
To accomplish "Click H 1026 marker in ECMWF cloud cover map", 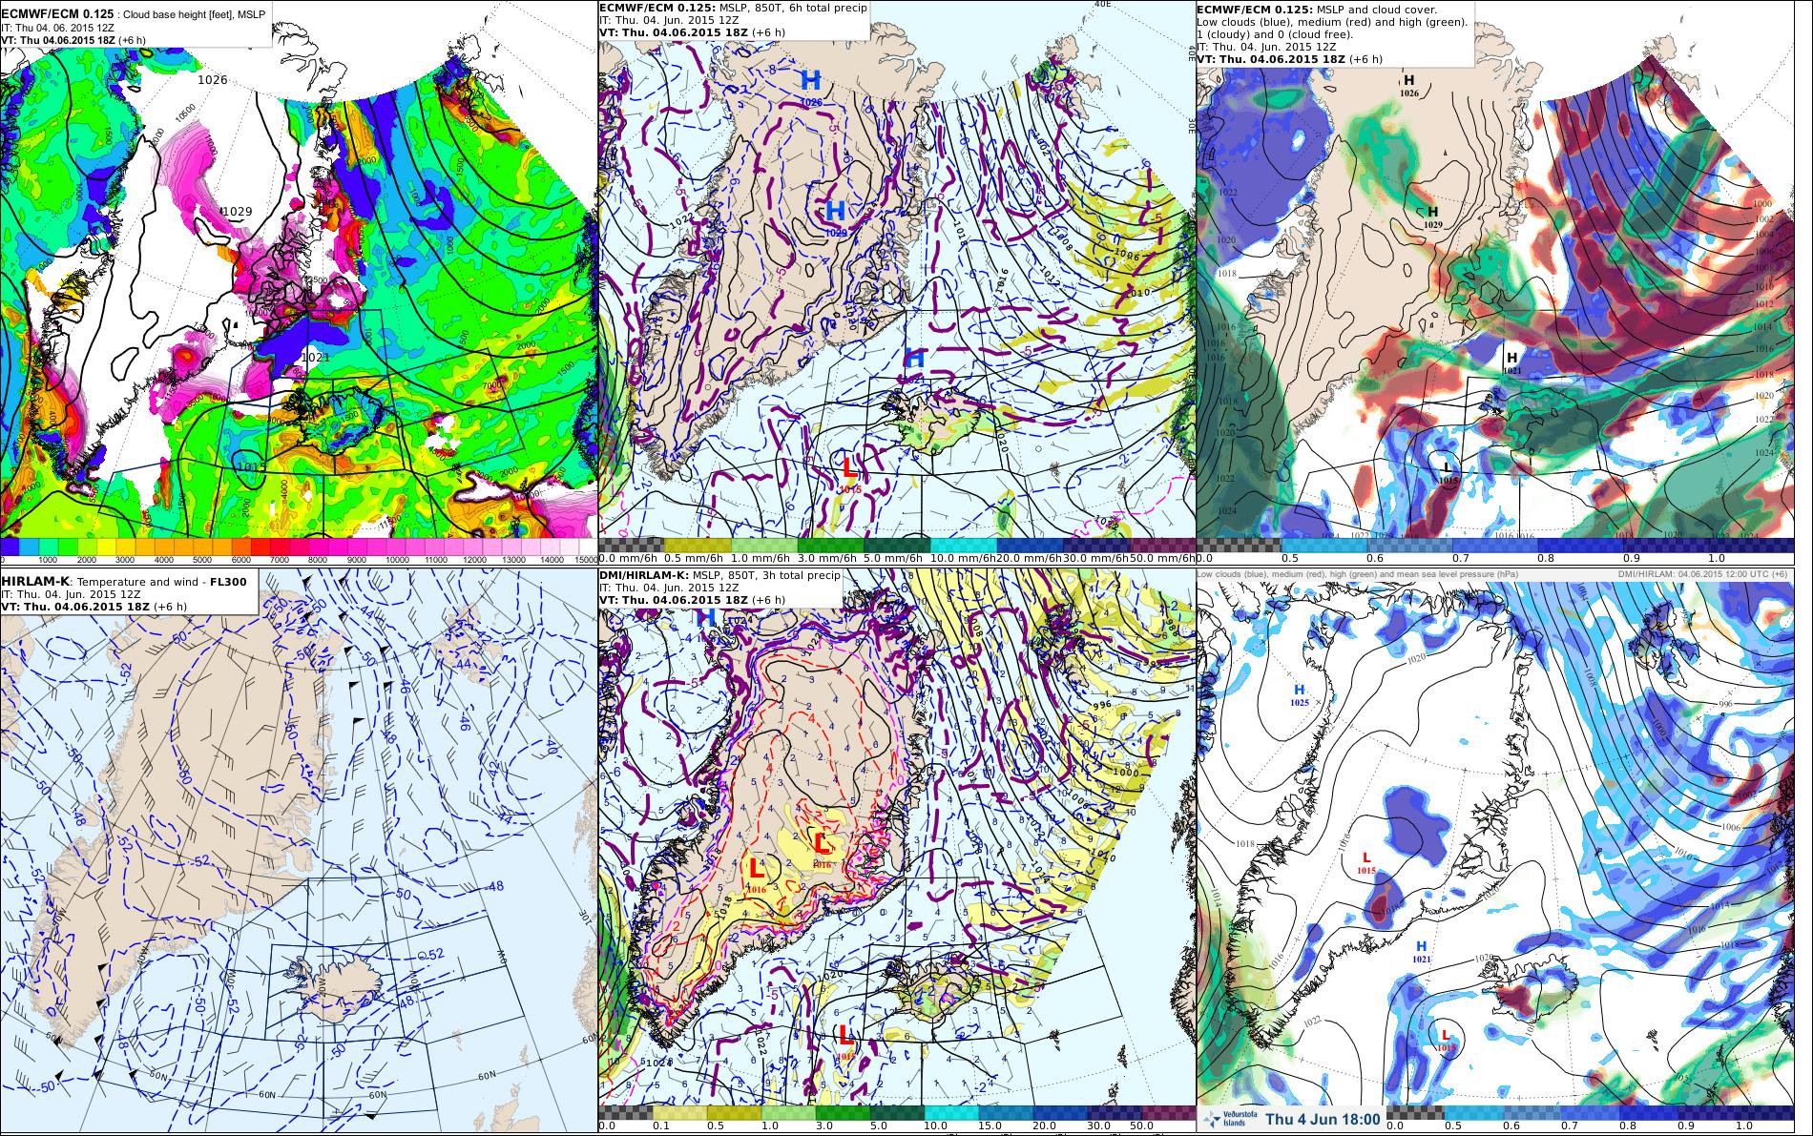I will pos(1409,86).
